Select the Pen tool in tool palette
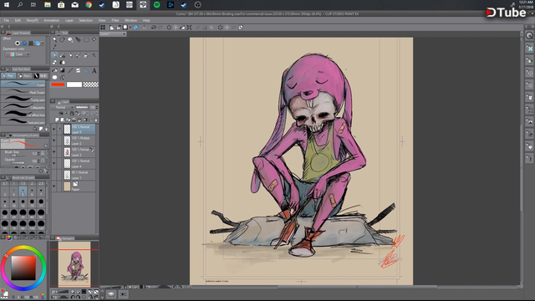535x301 pixels. click(x=54, y=54)
